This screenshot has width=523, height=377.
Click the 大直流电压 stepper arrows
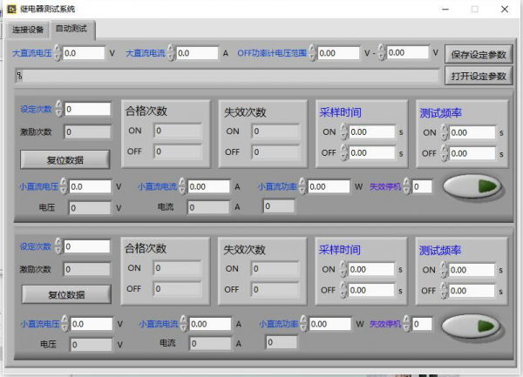[58, 53]
